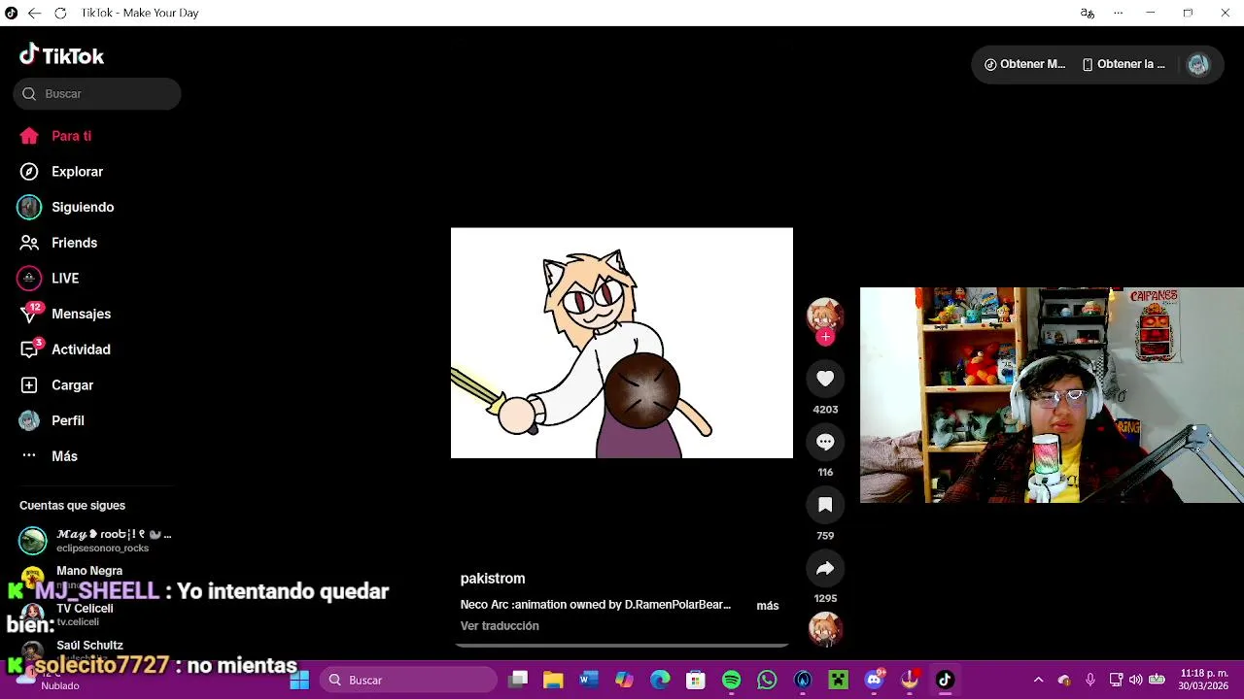Like the video with heart icon
Image resolution: width=1244 pixels, height=699 pixels.
point(825,379)
